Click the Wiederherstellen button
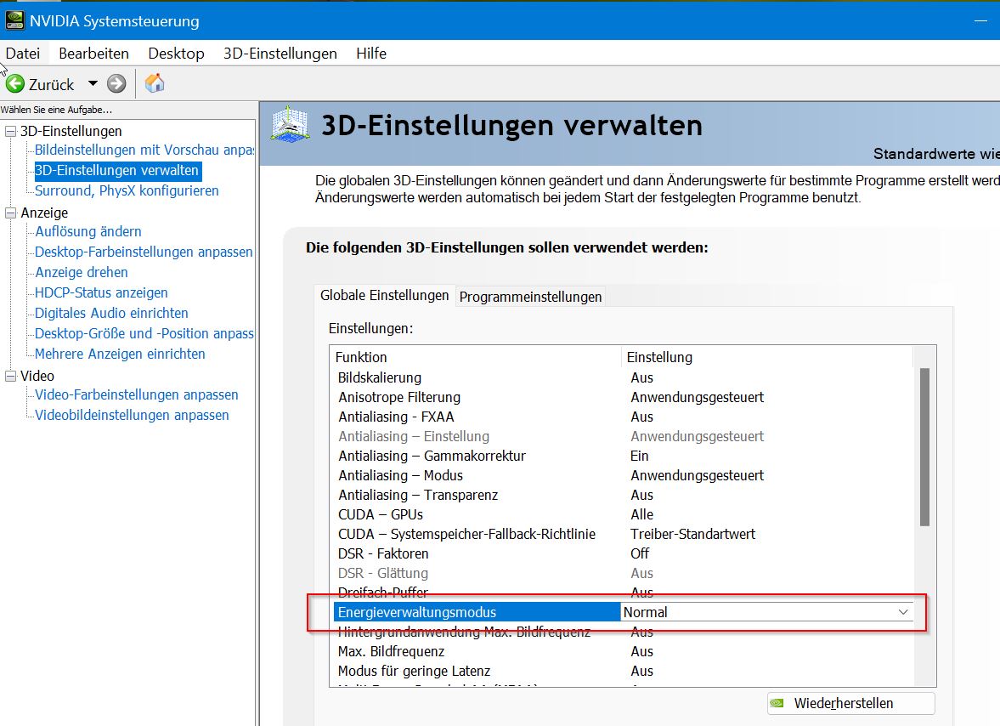The height and width of the screenshot is (726, 1000). pyautogui.click(x=851, y=703)
